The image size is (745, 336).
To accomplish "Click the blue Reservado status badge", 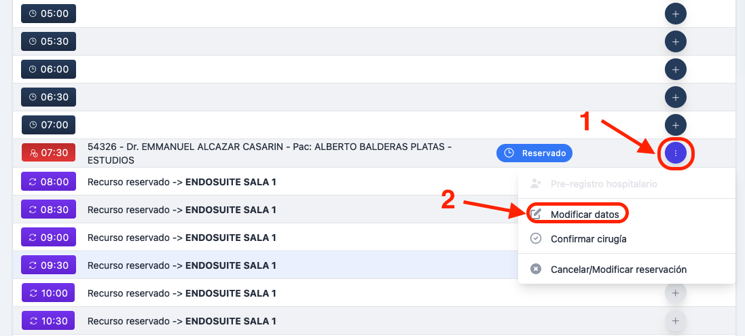I will (534, 153).
